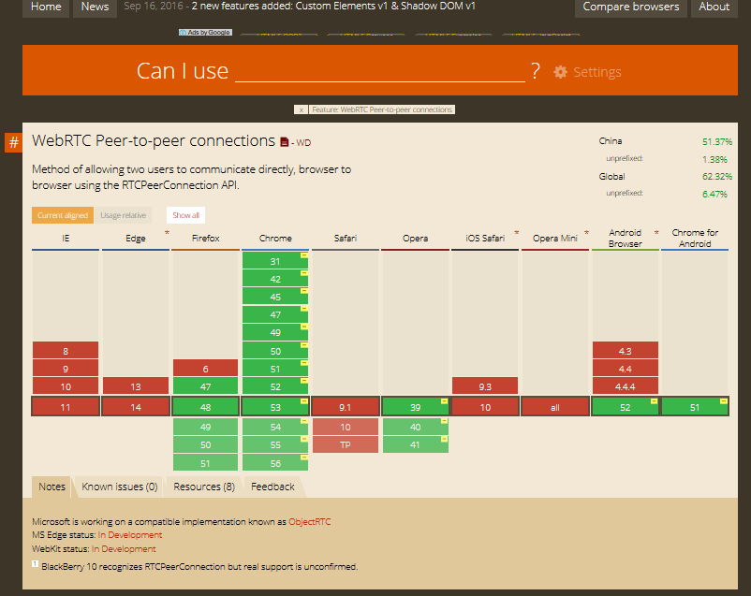Image resolution: width=751 pixels, height=596 pixels.
Task: Click the Android Browser column asterisk
Action: pyautogui.click(x=656, y=233)
